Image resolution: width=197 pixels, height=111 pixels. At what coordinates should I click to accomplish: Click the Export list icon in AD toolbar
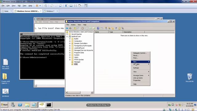[94, 28]
